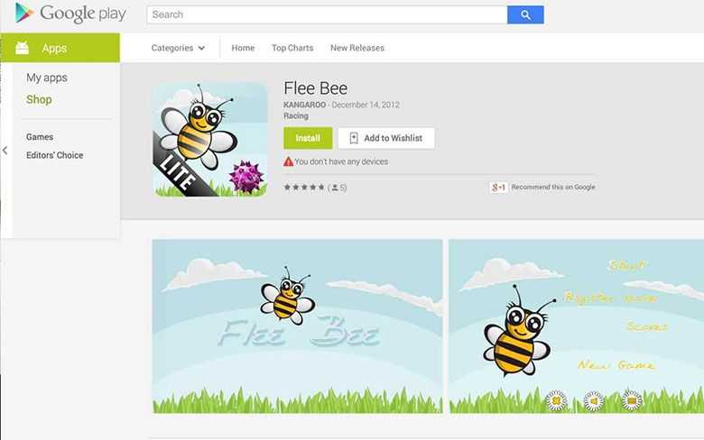Select the Home navigation item
The width and height of the screenshot is (704, 440).
point(243,48)
